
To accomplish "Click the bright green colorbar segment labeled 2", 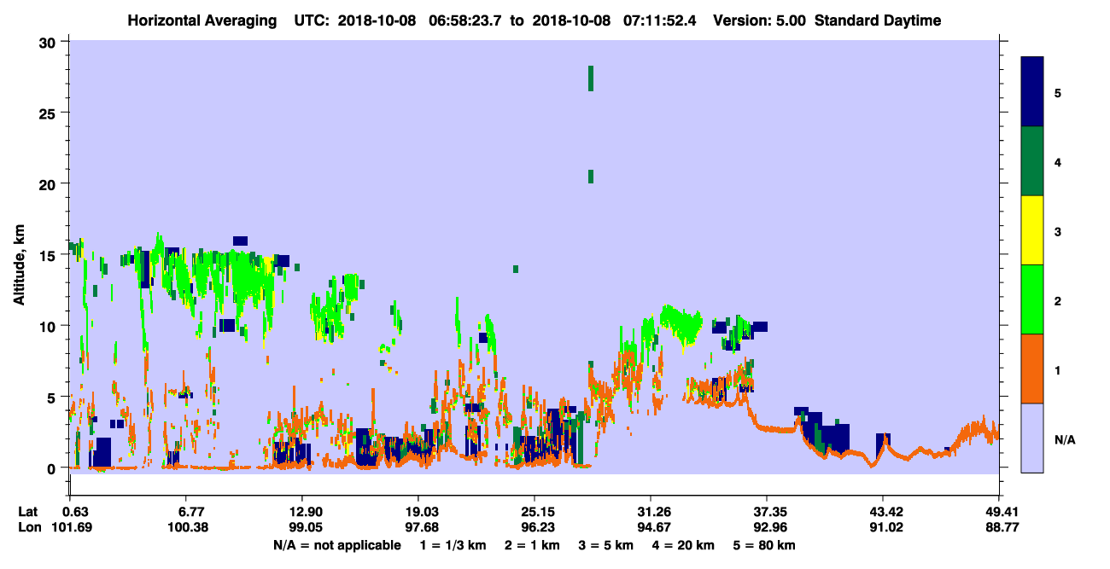I will 1032,299.
